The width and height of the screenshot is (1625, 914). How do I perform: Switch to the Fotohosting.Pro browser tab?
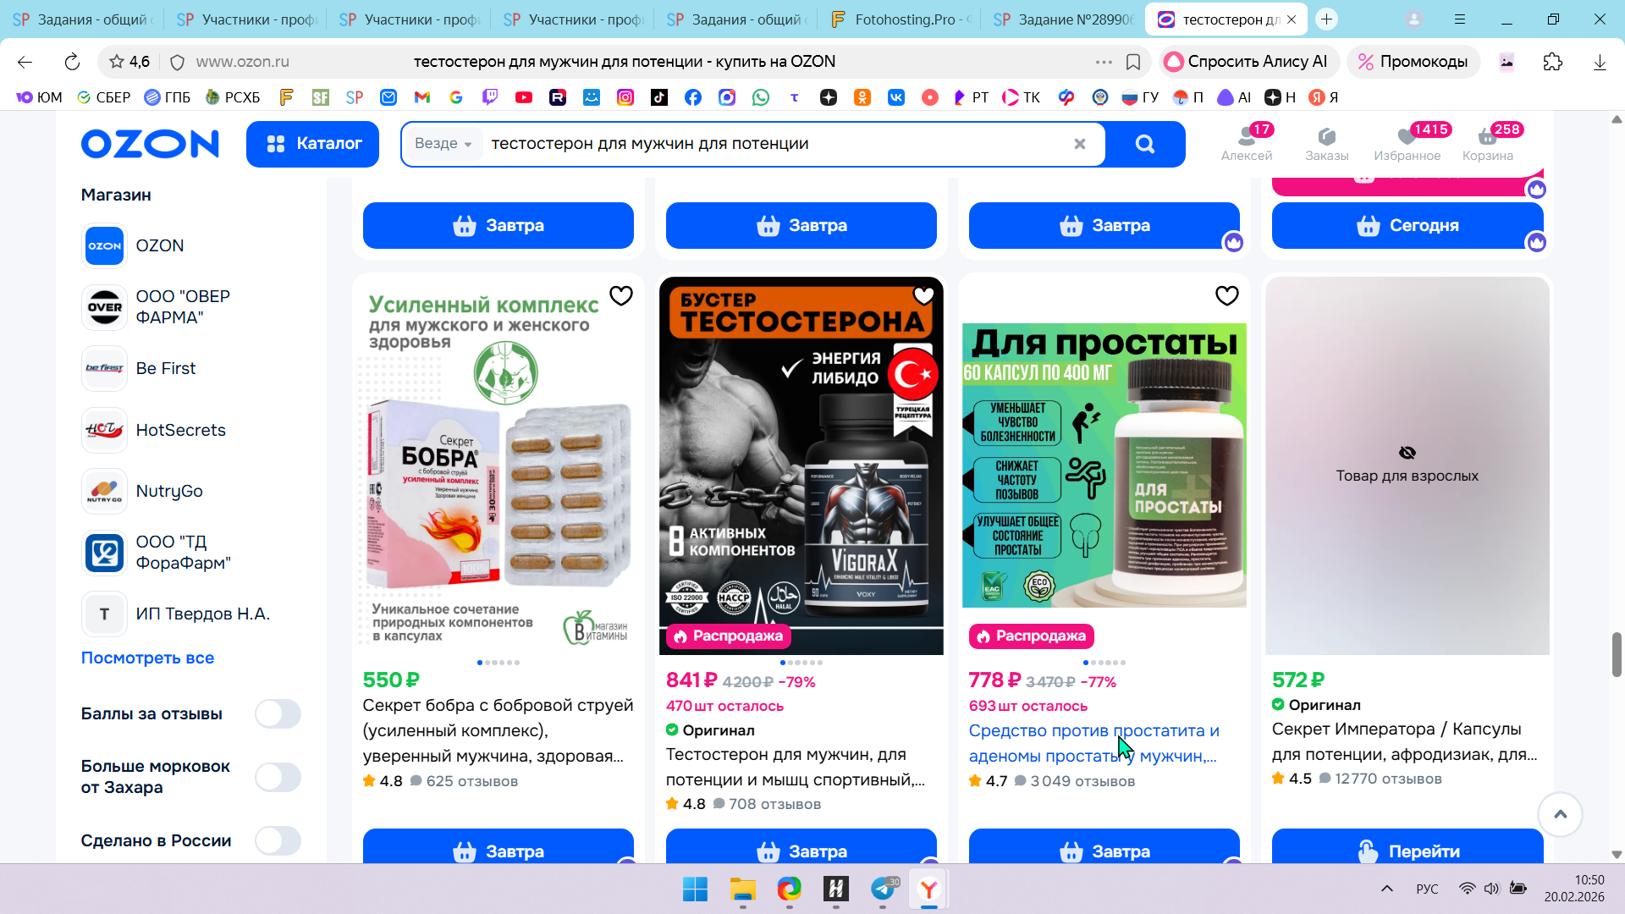click(x=901, y=19)
